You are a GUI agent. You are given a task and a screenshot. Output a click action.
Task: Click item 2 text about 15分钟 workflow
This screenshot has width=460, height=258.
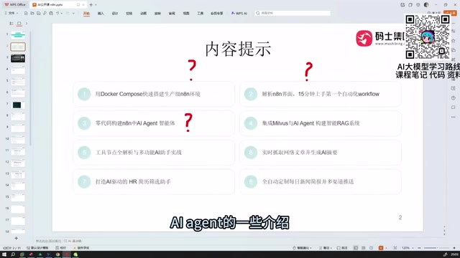tap(321, 94)
